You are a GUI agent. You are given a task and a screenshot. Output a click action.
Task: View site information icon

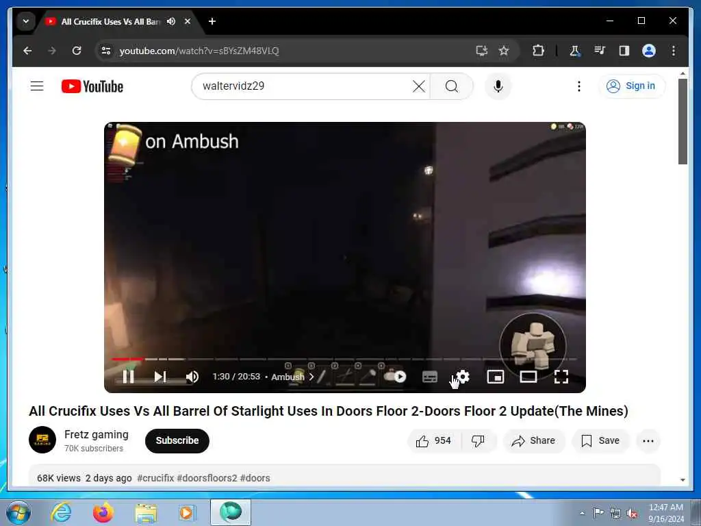click(106, 51)
